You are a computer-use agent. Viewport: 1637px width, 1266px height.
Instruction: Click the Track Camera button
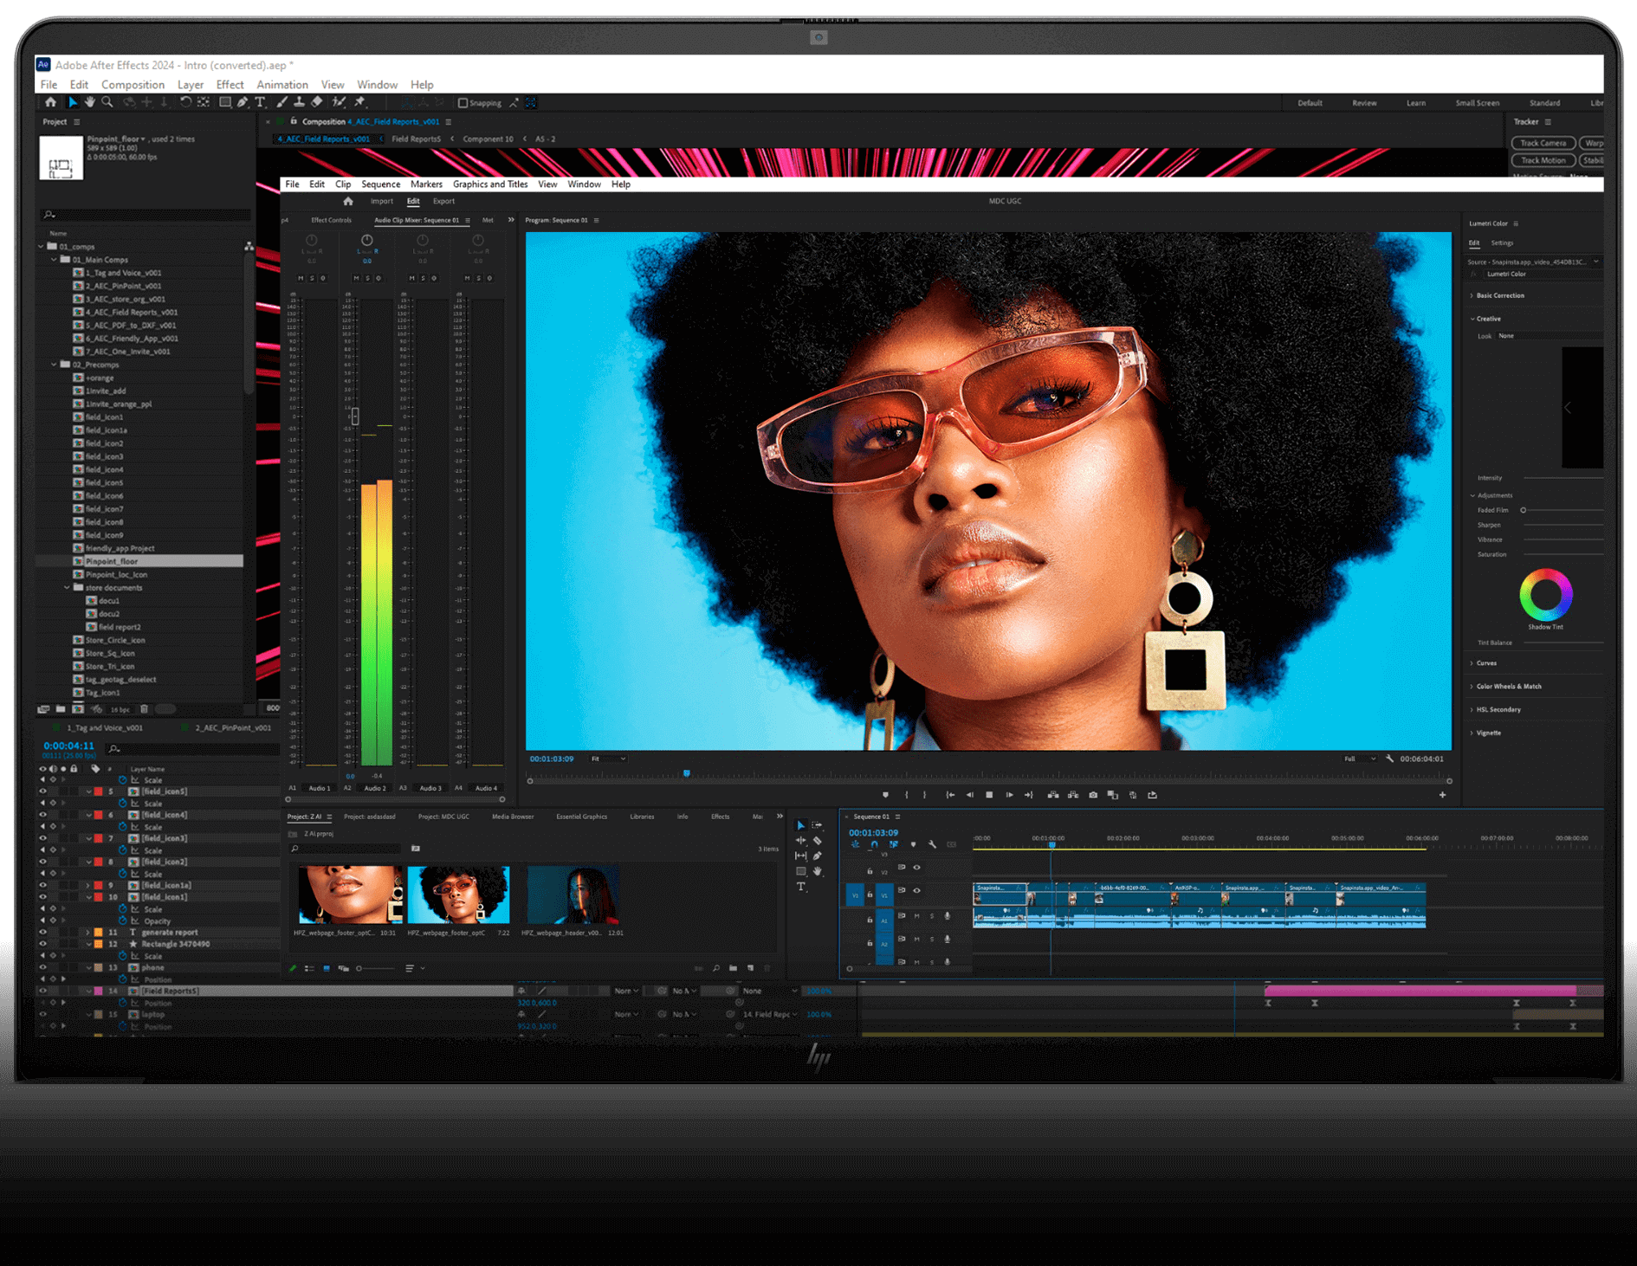(x=1543, y=144)
